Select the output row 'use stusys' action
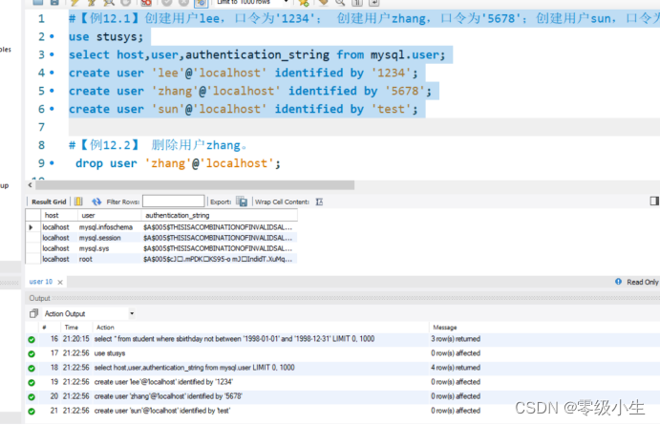This screenshot has height=425, width=660. 110,353
